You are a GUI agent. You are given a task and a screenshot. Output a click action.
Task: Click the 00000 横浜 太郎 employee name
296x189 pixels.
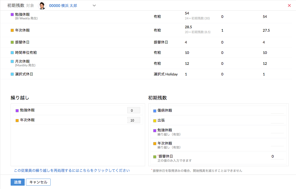63,5
